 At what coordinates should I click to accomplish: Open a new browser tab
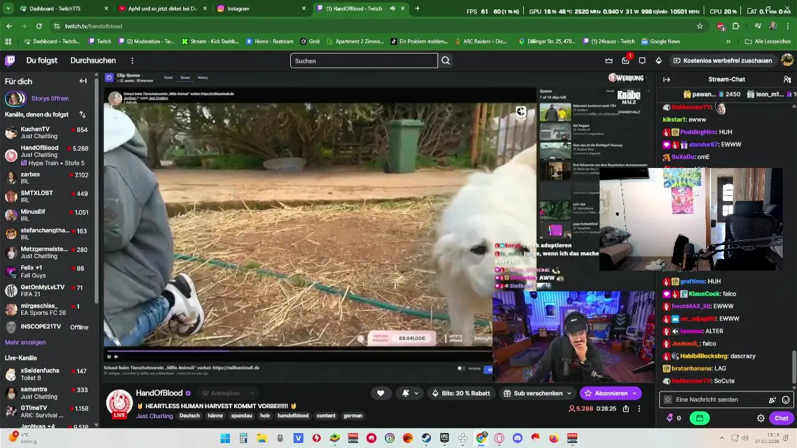click(x=417, y=9)
